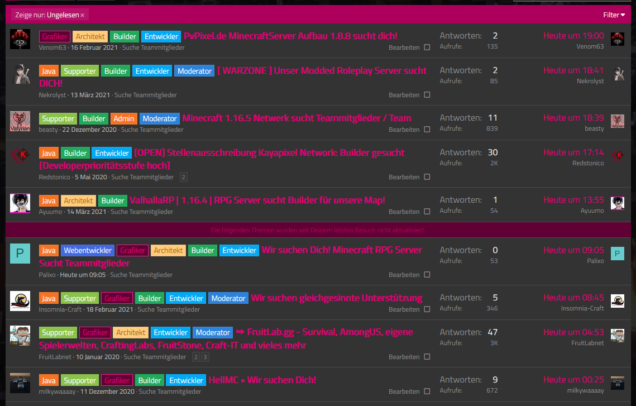Open Ayuumo's left avatar in ValhallaRP thread
Screen dimensions: 636x406
pos(20,203)
